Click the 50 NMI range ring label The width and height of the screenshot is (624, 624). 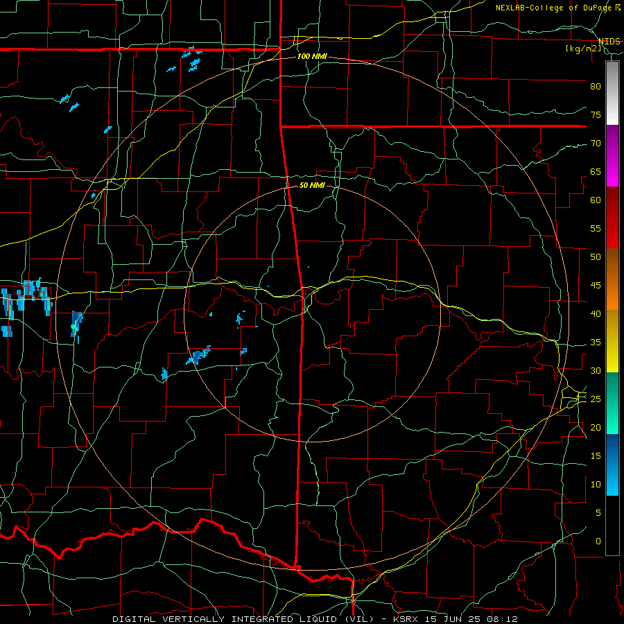312,185
